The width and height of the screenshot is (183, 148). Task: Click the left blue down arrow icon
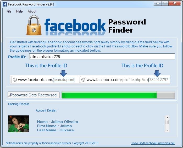click(63, 73)
